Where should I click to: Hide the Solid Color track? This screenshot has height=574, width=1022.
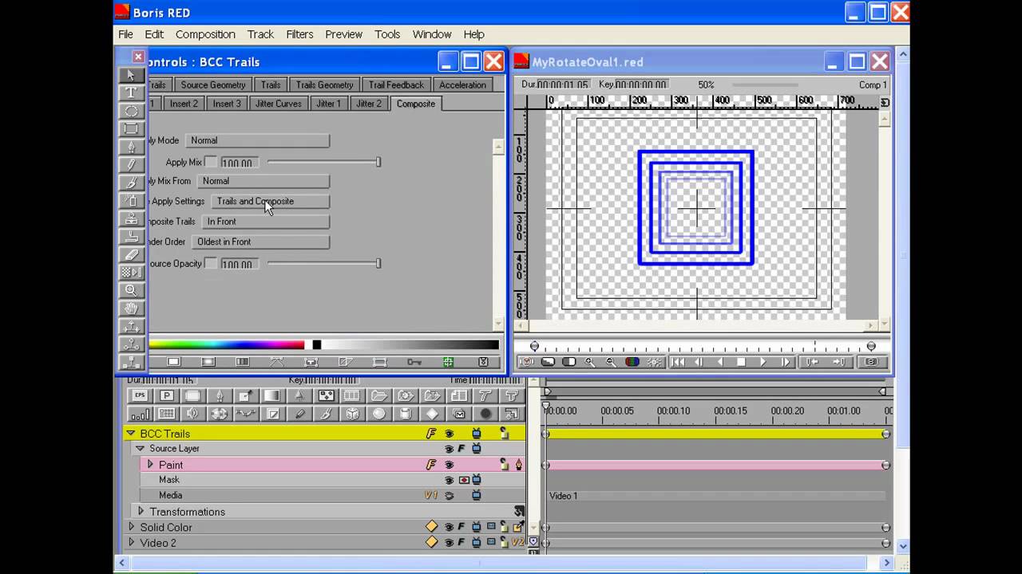449,527
